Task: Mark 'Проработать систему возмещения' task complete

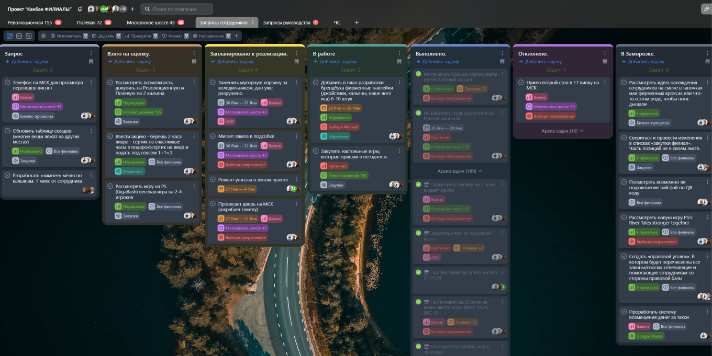Action: tap(624, 312)
